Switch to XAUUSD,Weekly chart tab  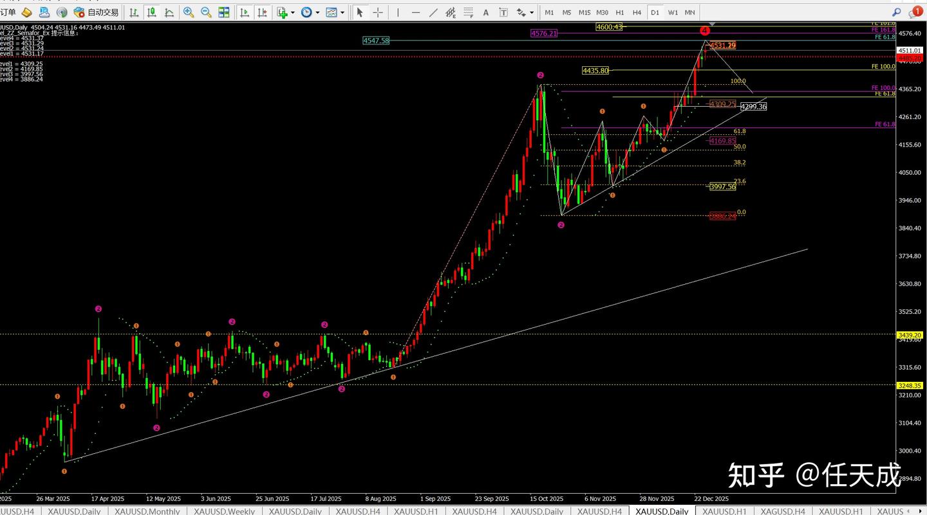tap(224, 510)
